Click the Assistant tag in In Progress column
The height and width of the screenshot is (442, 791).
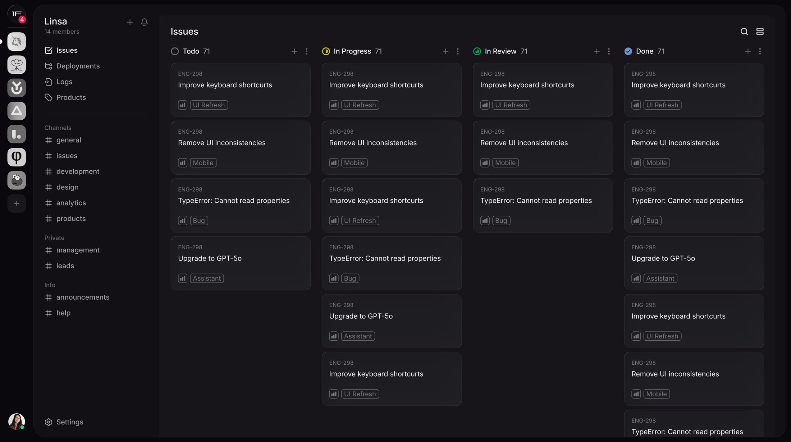click(x=358, y=336)
